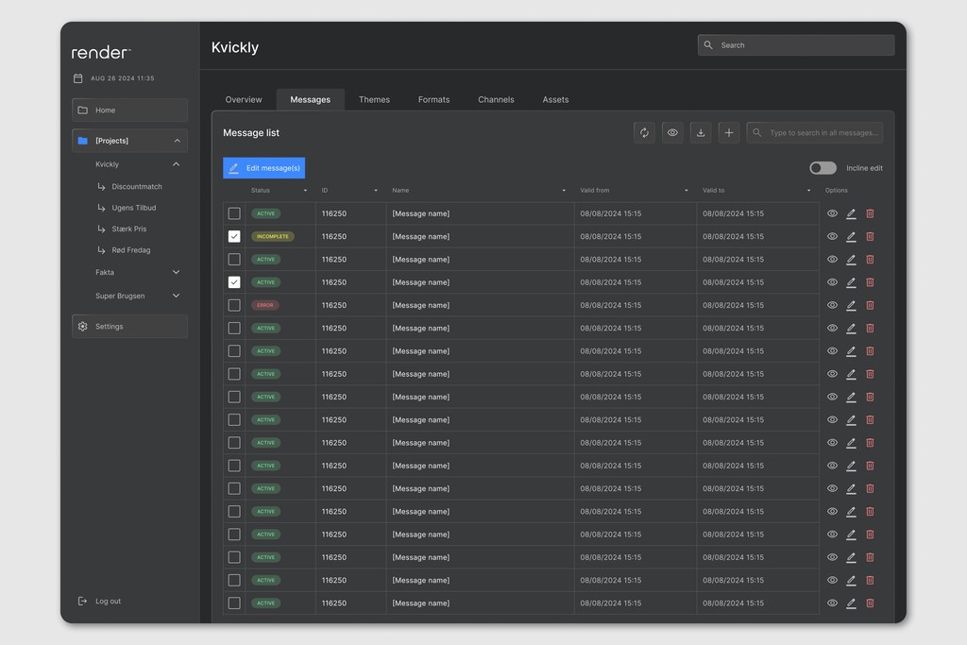Edit the INCOMPLETE message with its pencil icon
The width and height of the screenshot is (967, 645).
coord(851,236)
